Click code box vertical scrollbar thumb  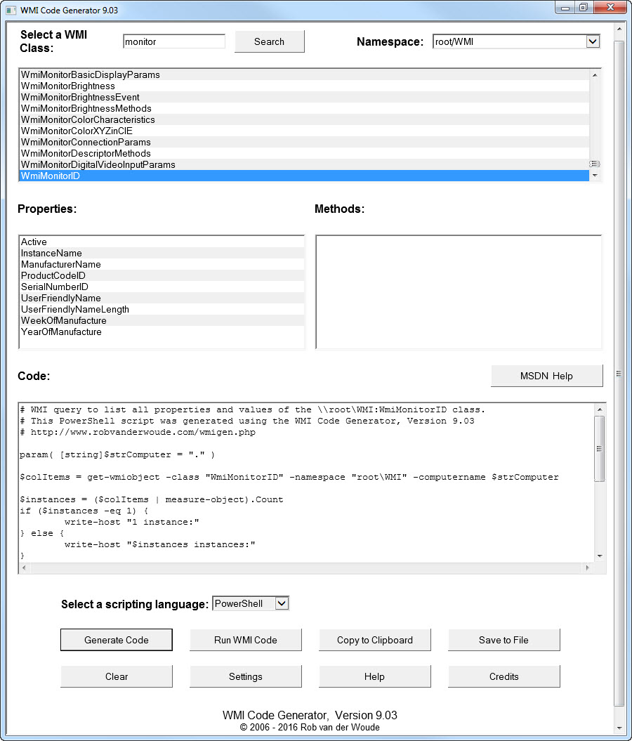tap(600, 449)
